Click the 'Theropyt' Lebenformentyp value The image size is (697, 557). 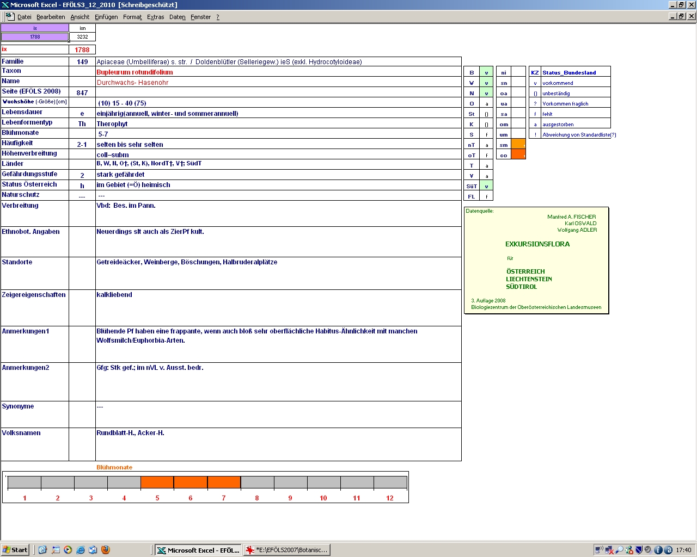pos(112,123)
